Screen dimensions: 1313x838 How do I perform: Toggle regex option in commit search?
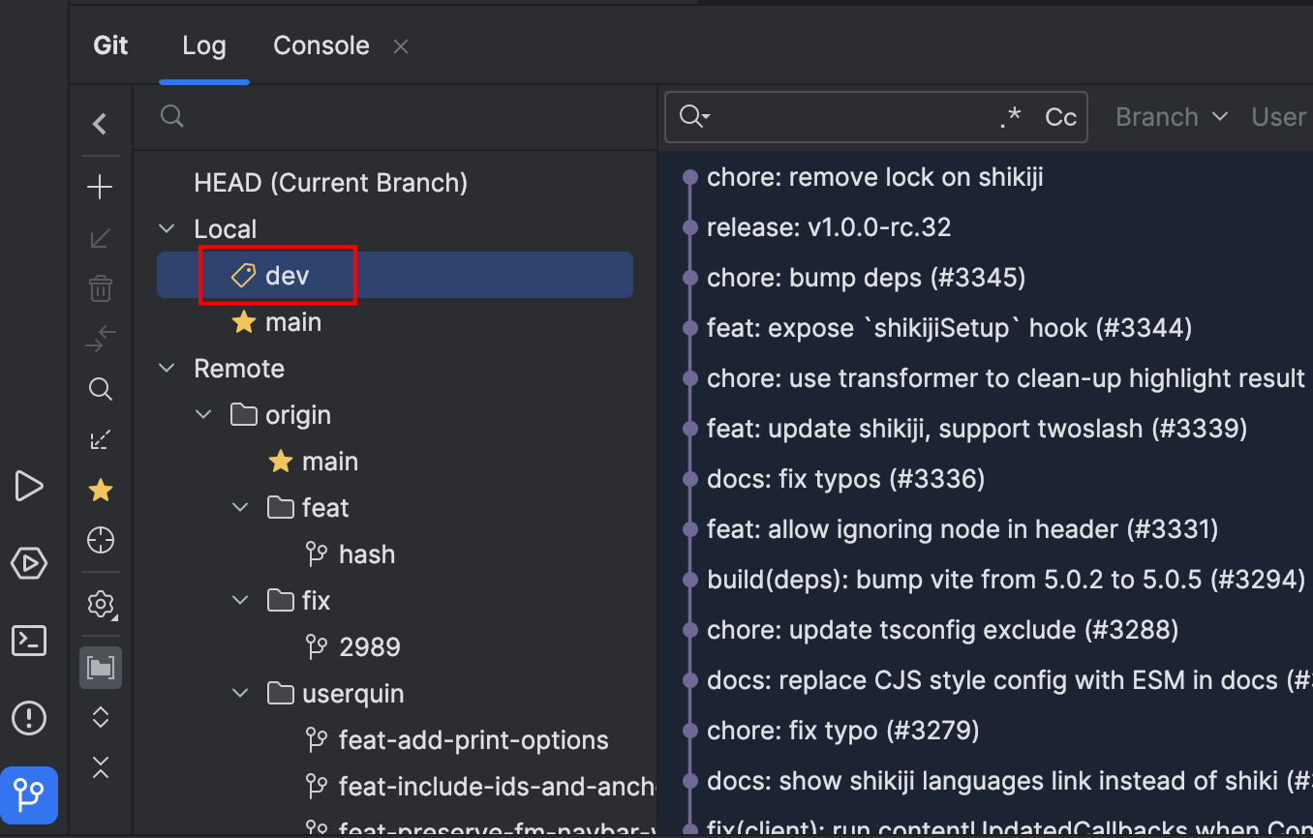(x=1010, y=117)
